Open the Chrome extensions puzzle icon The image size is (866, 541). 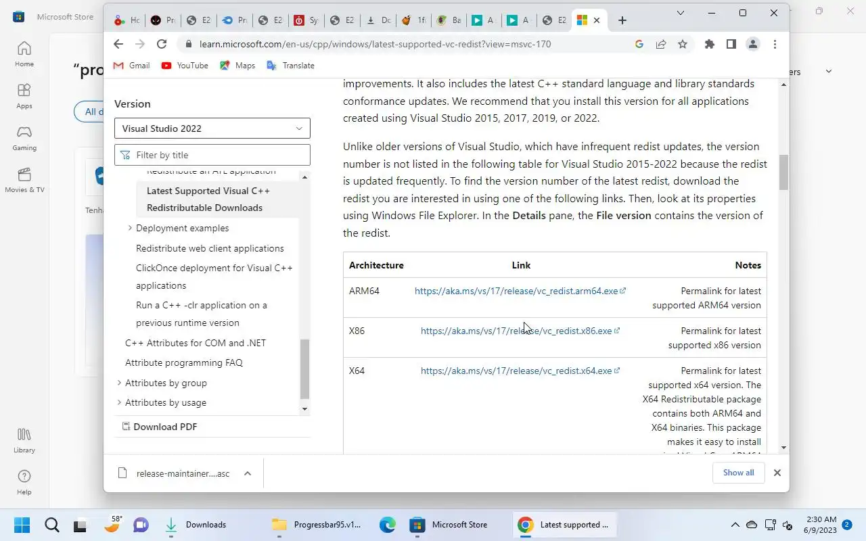[x=709, y=44]
